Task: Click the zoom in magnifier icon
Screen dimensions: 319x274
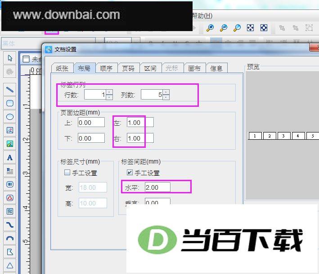Action: (x=210, y=27)
